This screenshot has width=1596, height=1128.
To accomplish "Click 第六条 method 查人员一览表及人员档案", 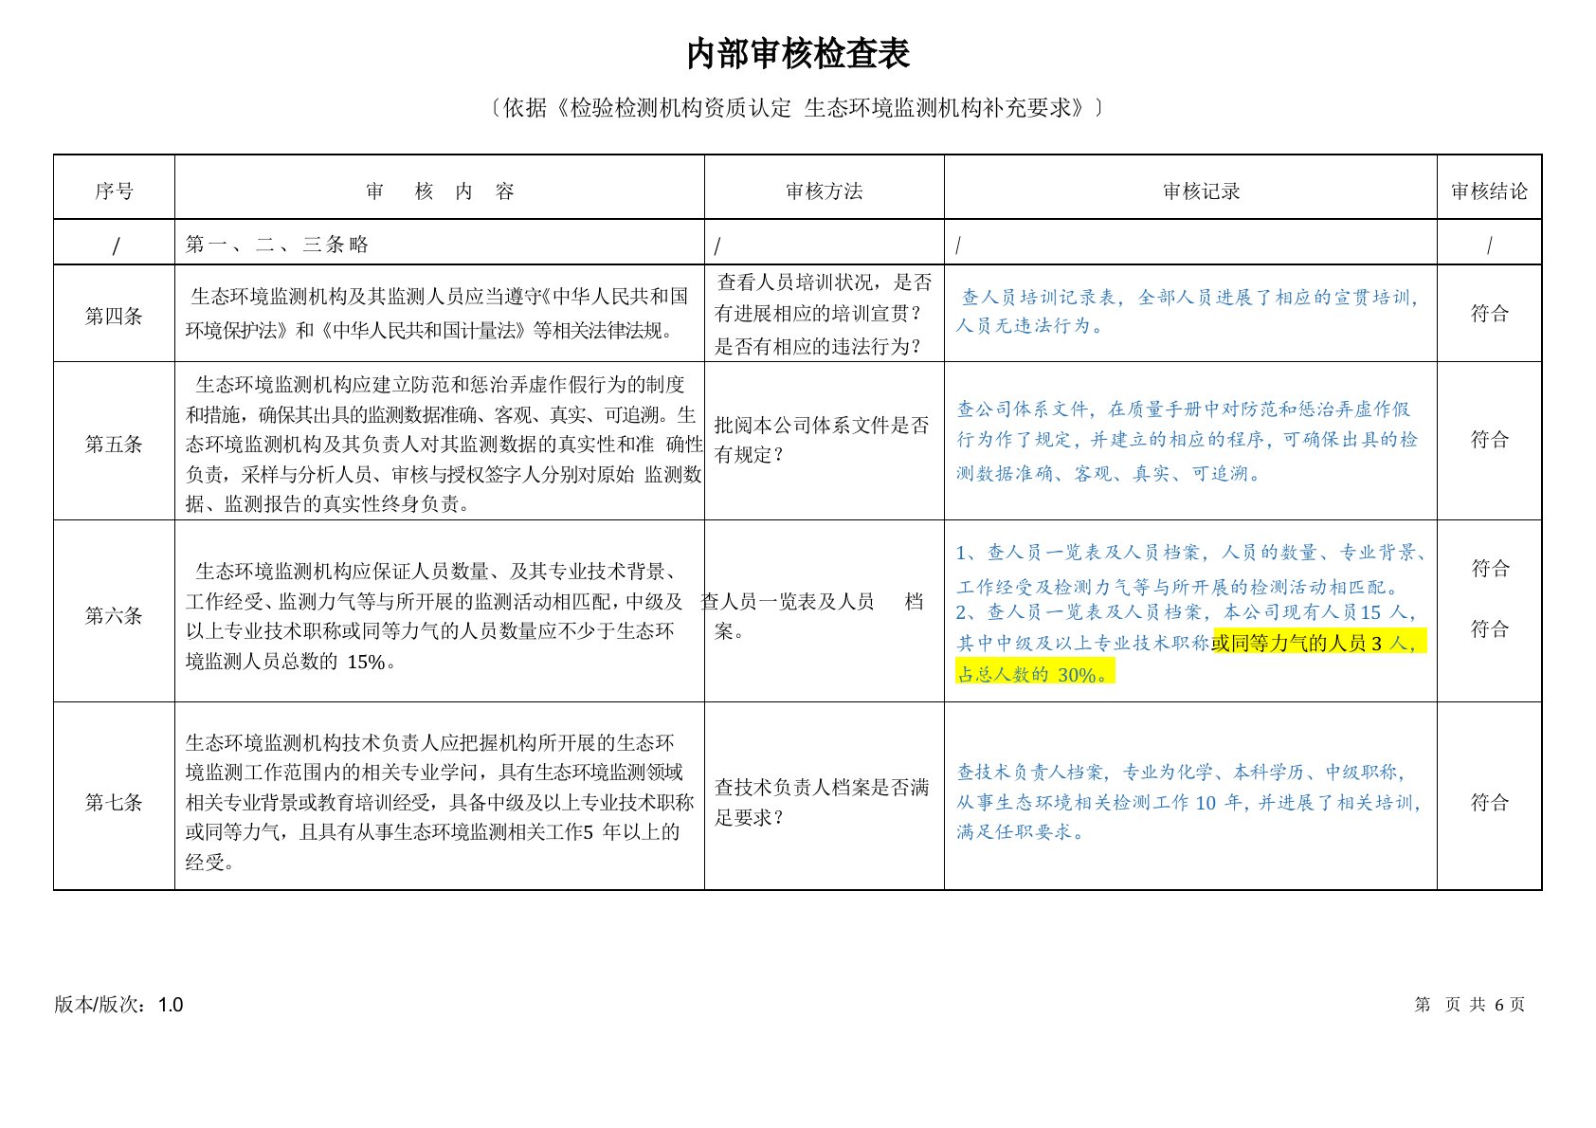I will [812, 616].
